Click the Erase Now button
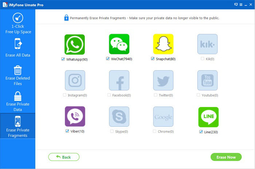 point(226,157)
